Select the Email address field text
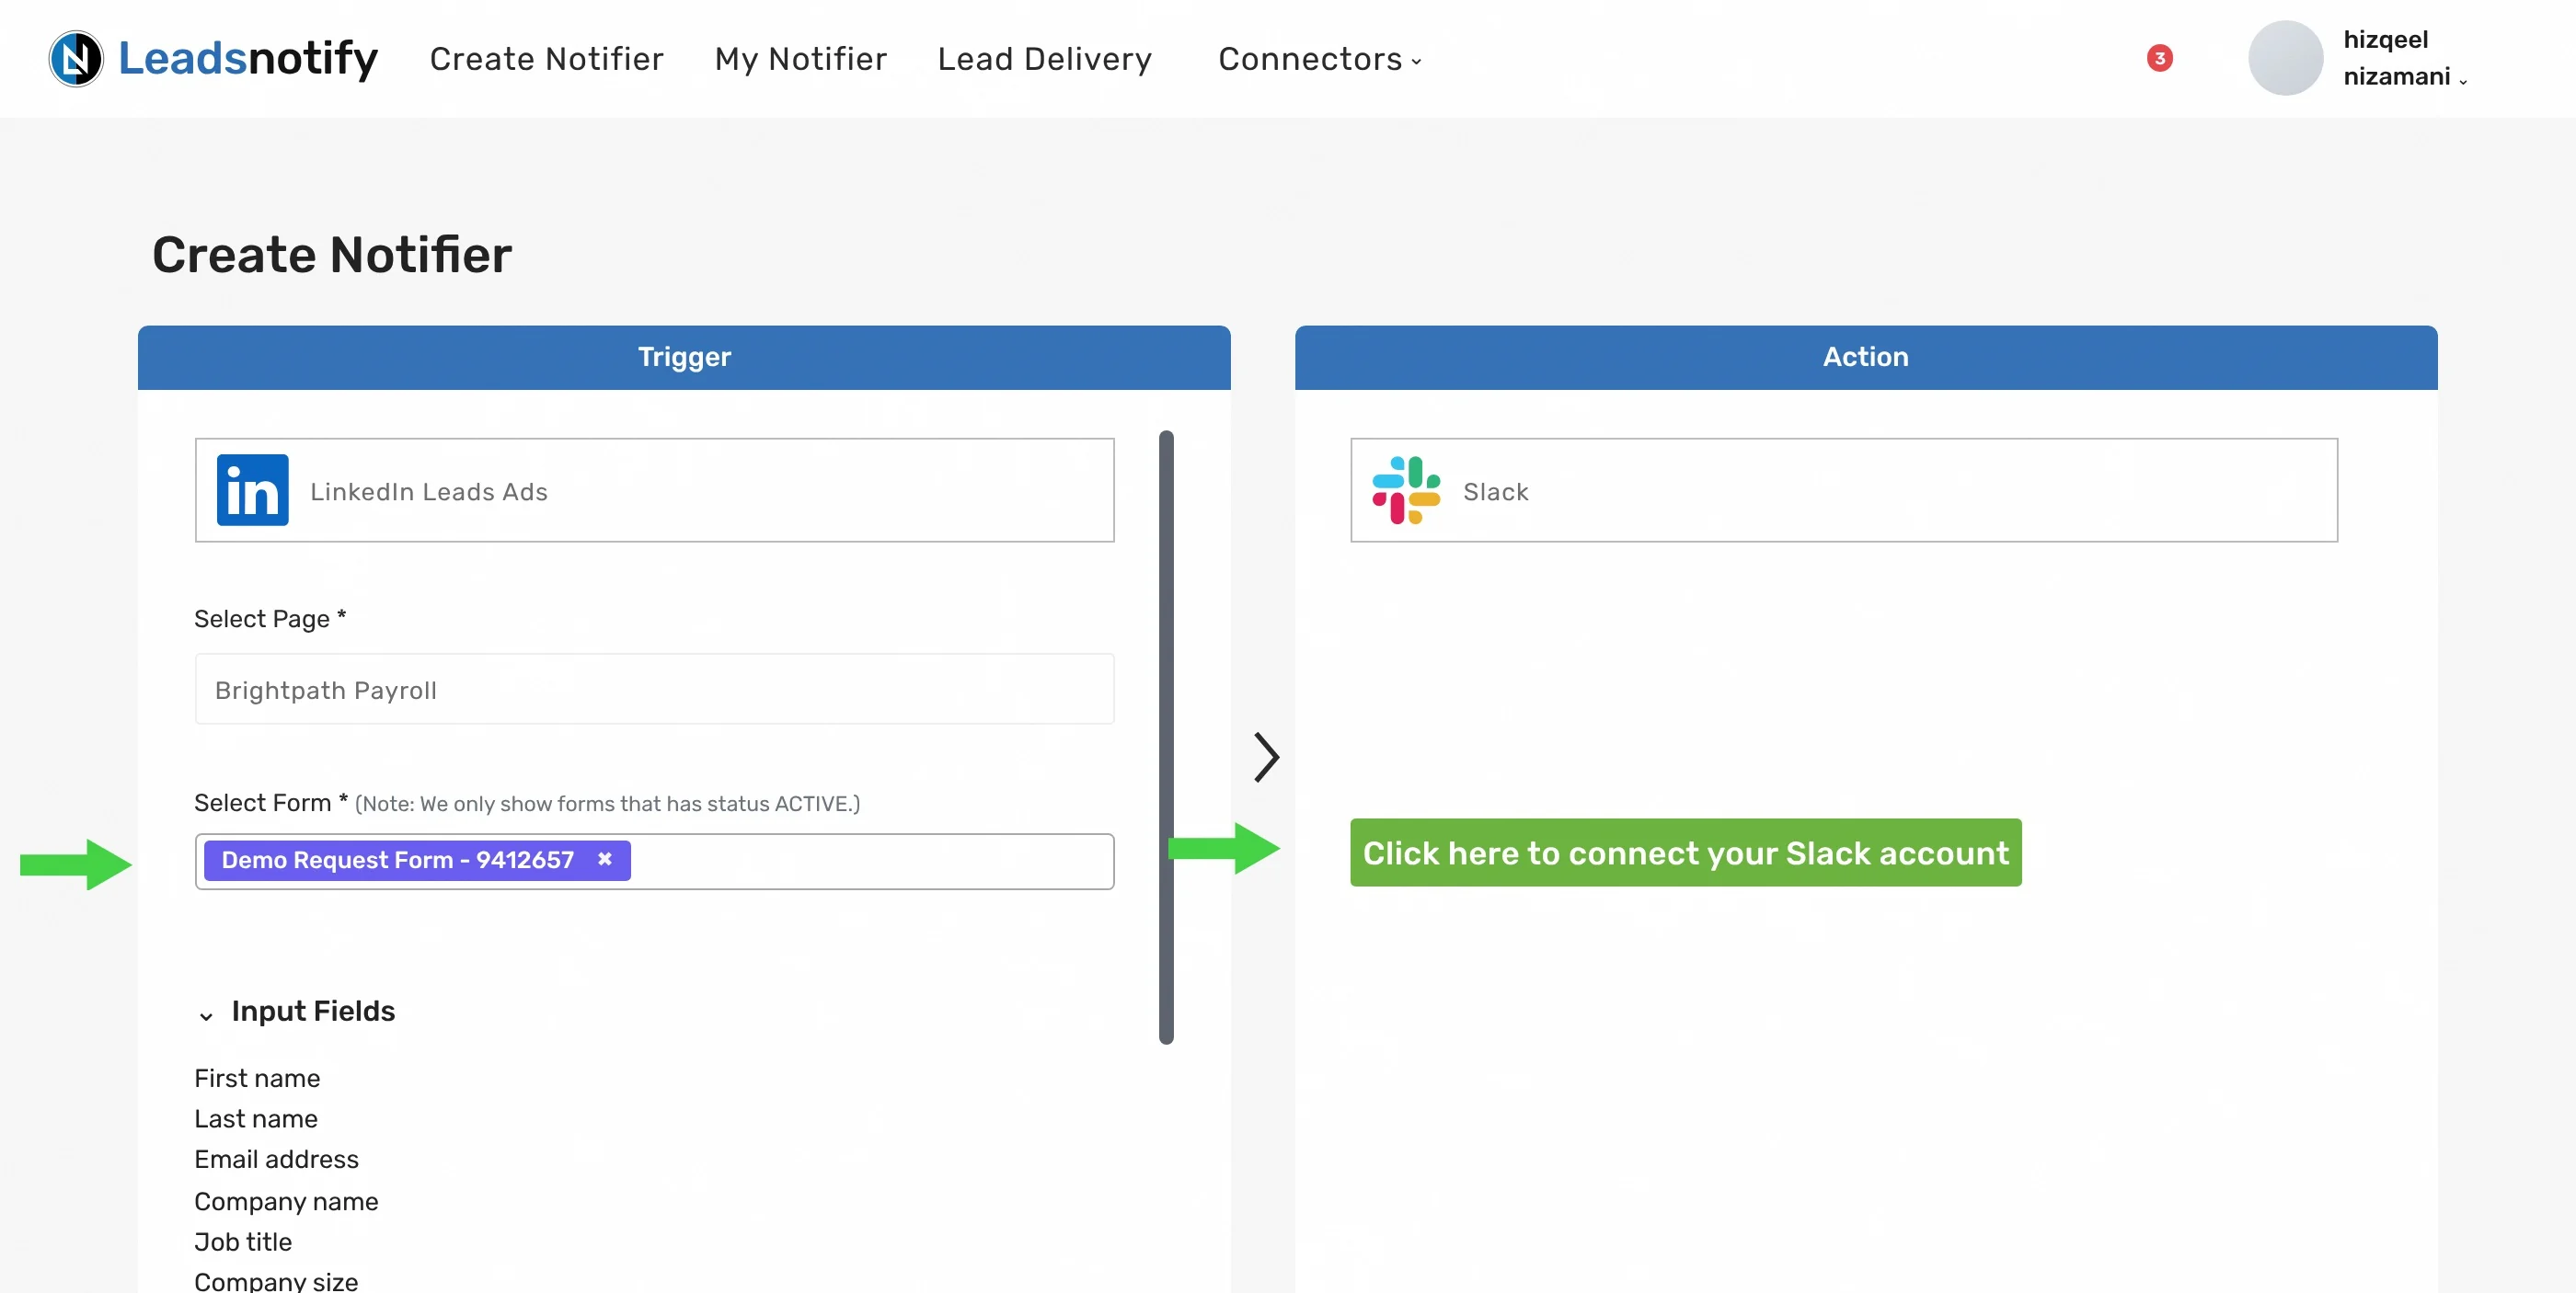 coord(276,1159)
